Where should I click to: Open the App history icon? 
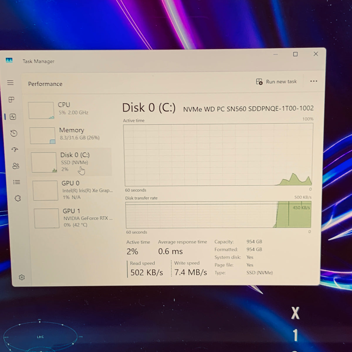pyautogui.click(x=13, y=133)
